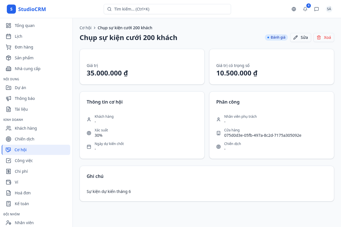Go to Khách hàng sidebar item
Image resolution: width=341 pixels, height=227 pixels.
pyautogui.click(x=26, y=128)
